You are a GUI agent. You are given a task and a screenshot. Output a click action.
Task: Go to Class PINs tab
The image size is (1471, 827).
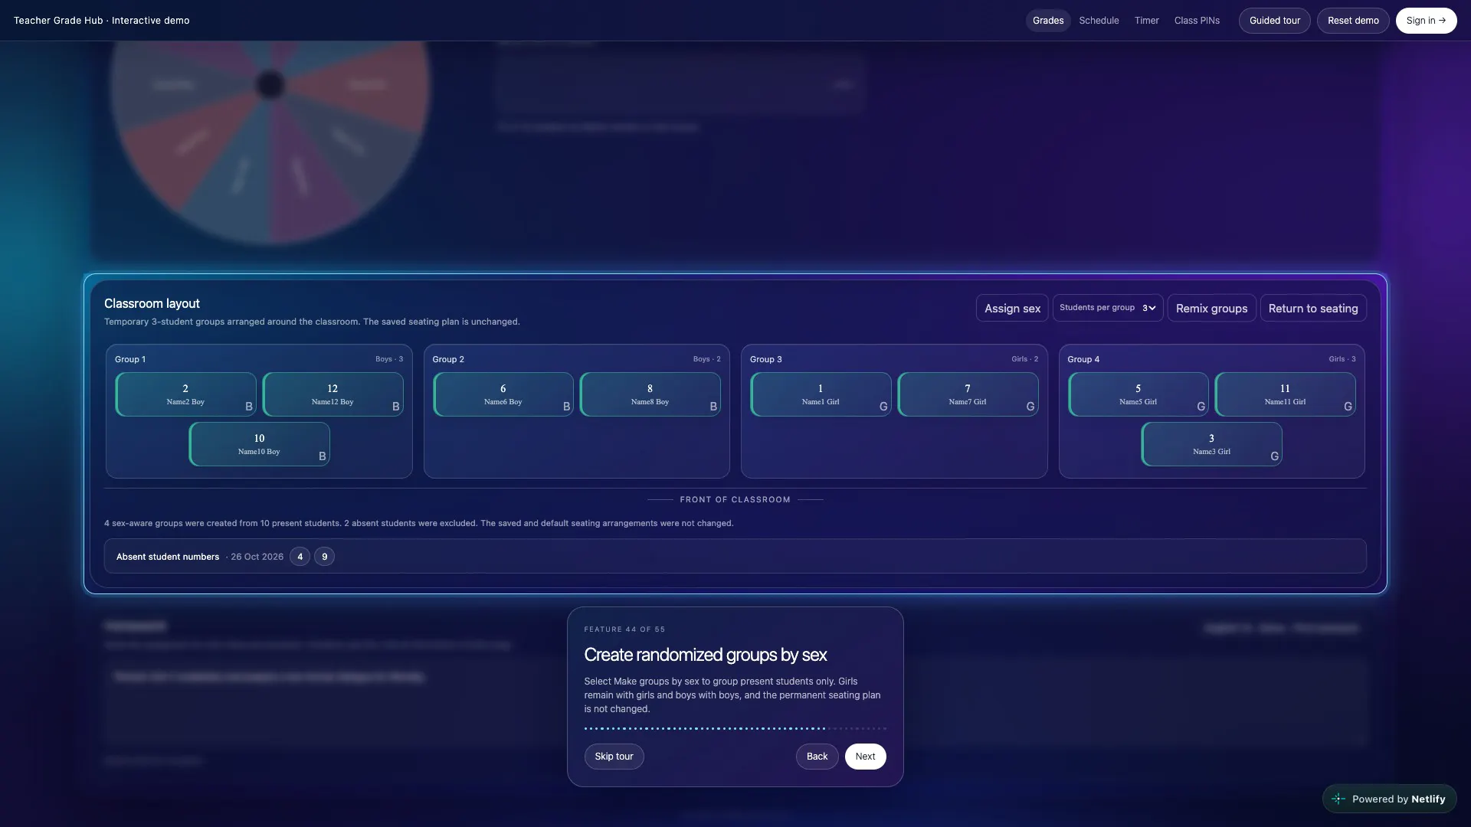coord(1197,21)
